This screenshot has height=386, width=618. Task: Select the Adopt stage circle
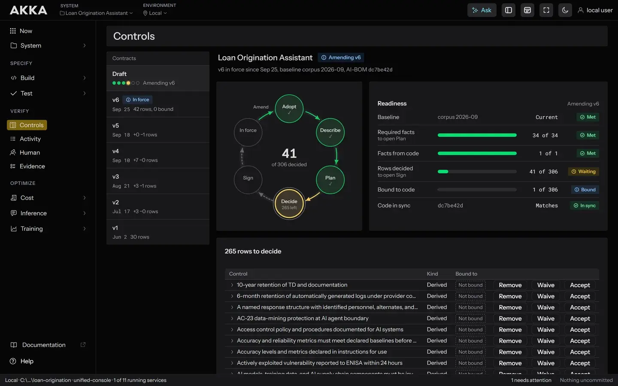pos(289,109)
